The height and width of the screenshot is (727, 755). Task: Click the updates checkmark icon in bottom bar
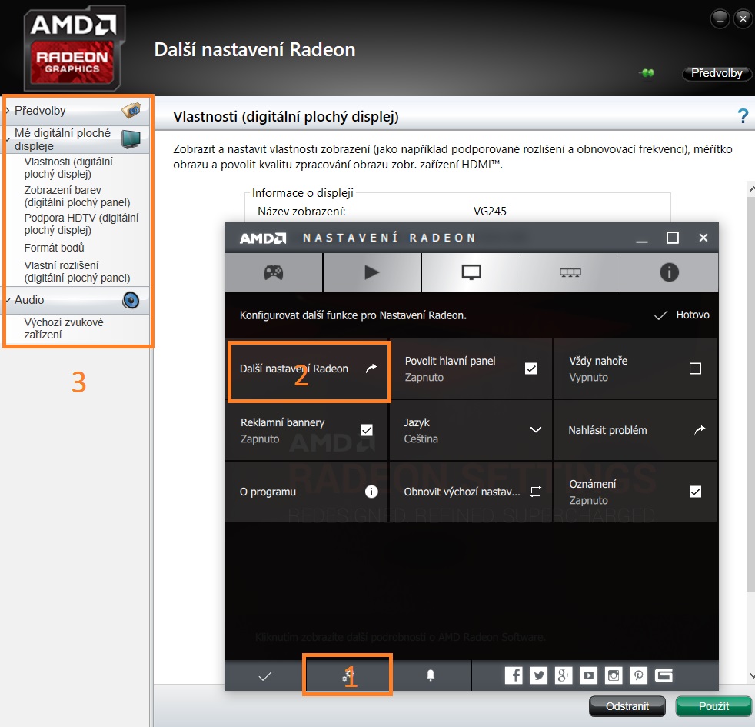point(264,676)
